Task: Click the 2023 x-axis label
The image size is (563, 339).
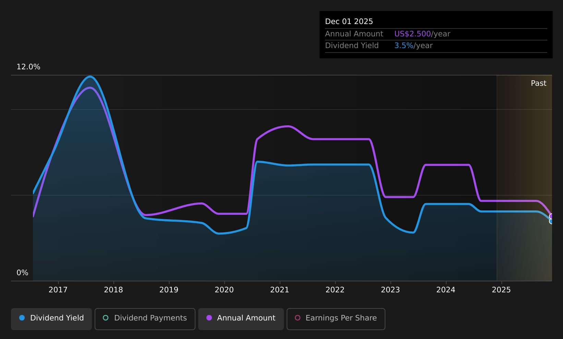Action: pyautogui.click(x=391, y=290)
